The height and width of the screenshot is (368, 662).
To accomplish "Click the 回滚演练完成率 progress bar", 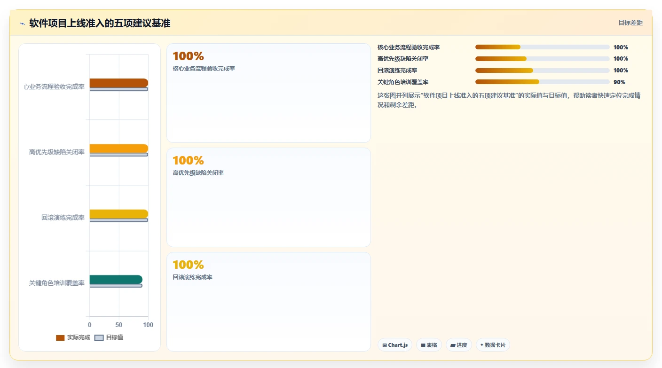I will tap(543, 70).
